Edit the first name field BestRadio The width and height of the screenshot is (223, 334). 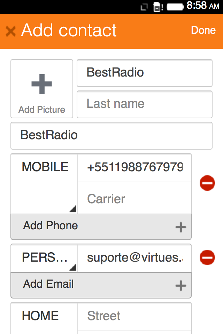coord(144,73)
